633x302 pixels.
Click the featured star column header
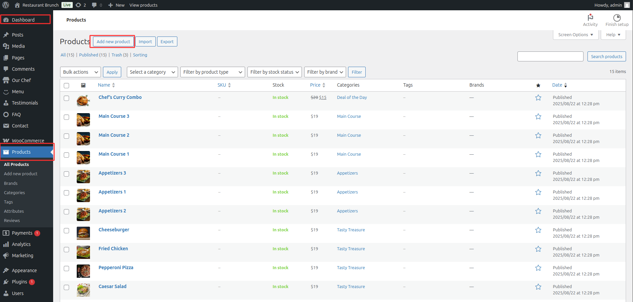coord(538,85)
